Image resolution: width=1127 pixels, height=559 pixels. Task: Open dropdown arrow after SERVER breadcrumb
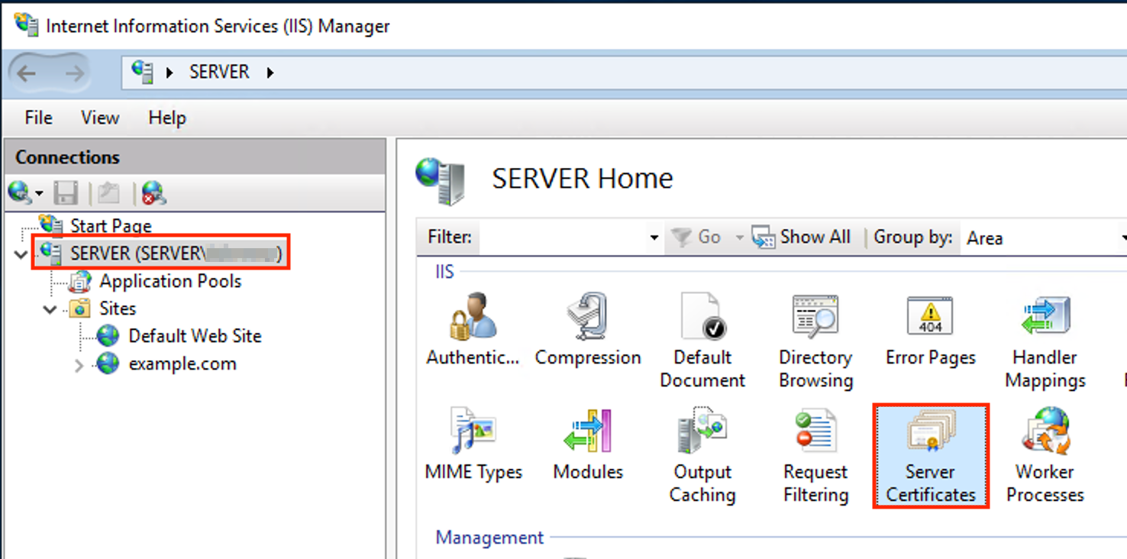[x=270, y=73]
